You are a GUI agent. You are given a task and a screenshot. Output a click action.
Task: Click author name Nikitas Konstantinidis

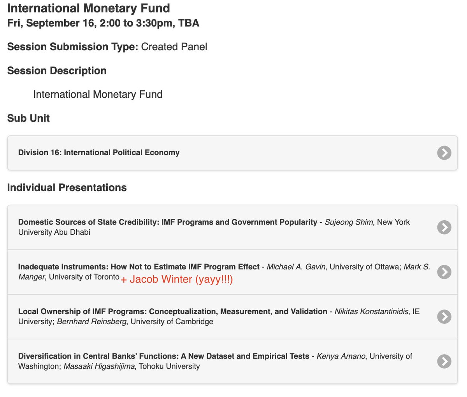(372, 312)
